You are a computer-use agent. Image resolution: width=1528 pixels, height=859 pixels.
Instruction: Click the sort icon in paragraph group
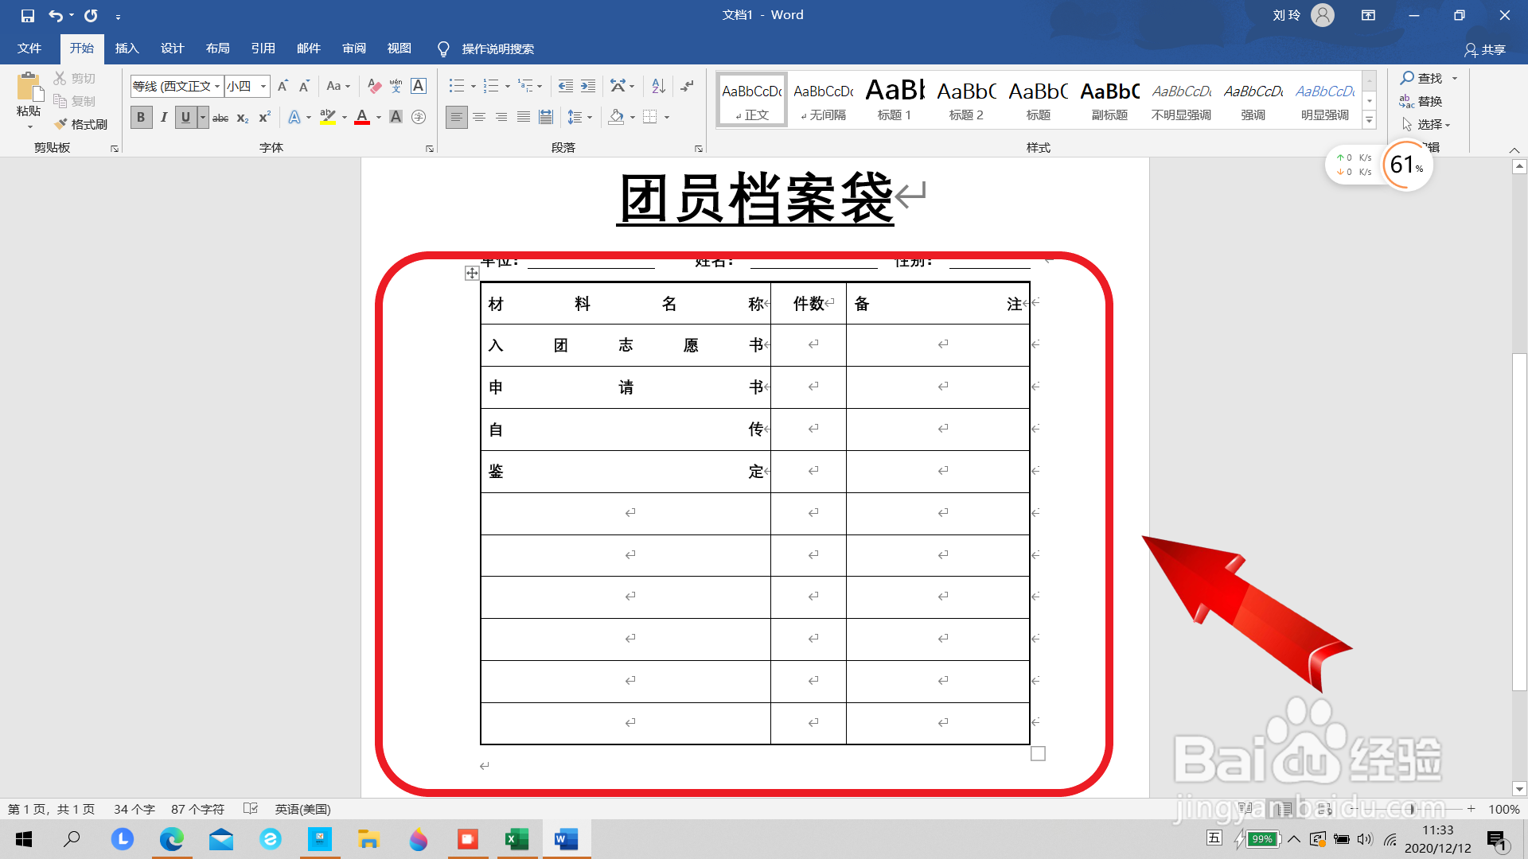[x=657, y=86]
